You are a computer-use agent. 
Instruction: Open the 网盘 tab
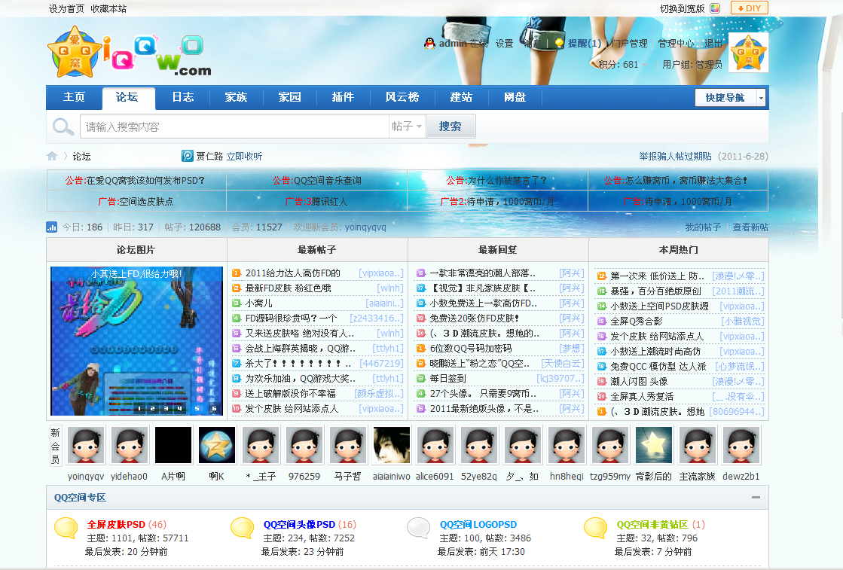(515, 97)
